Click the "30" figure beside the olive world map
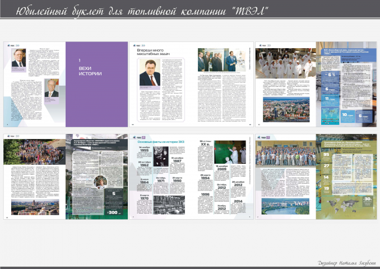The width and height of the screenshot is (380, 269). (368, 199)
